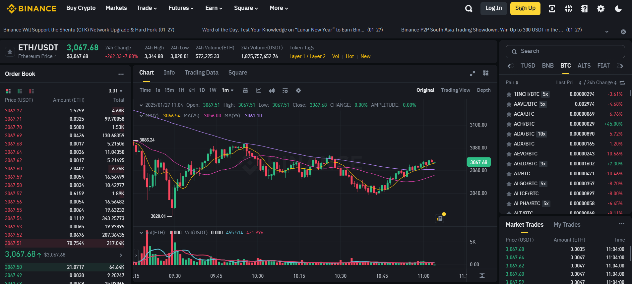Open the settings gear in header
The height and width of the screenshot is (284, 632).
pos(600,9)
